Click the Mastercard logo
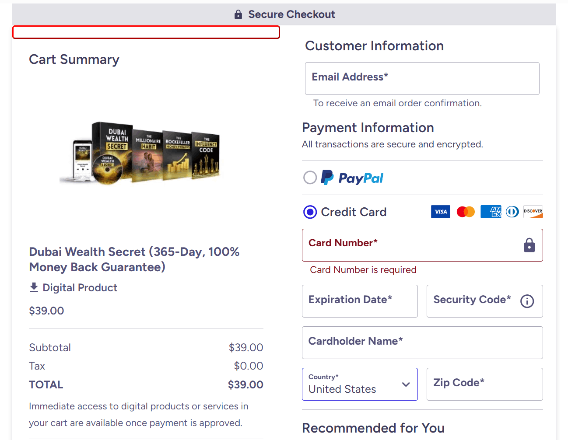This screenshot has width=568, height=440. tap(466, 212)
